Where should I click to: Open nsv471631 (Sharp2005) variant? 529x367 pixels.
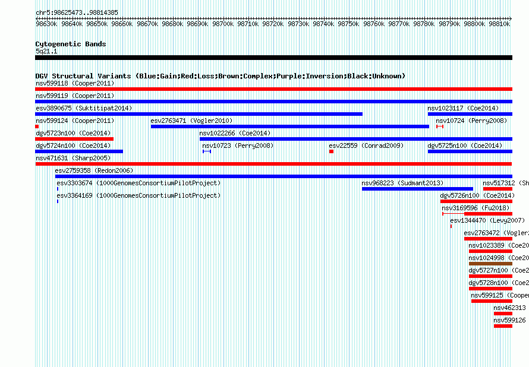tap(73, 158)
